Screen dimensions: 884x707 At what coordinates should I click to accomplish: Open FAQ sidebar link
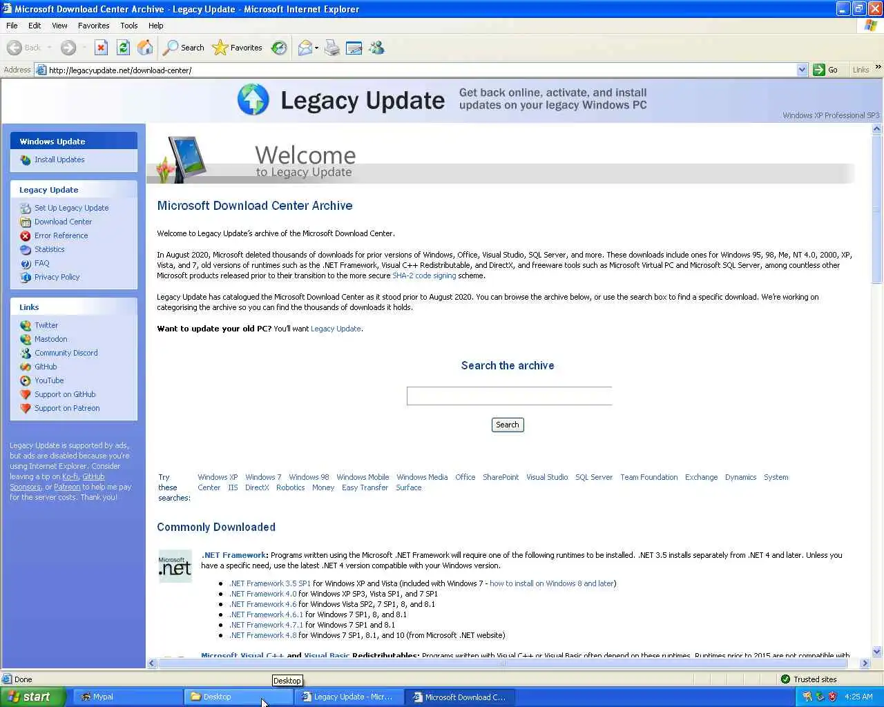(x=41, y=263)
